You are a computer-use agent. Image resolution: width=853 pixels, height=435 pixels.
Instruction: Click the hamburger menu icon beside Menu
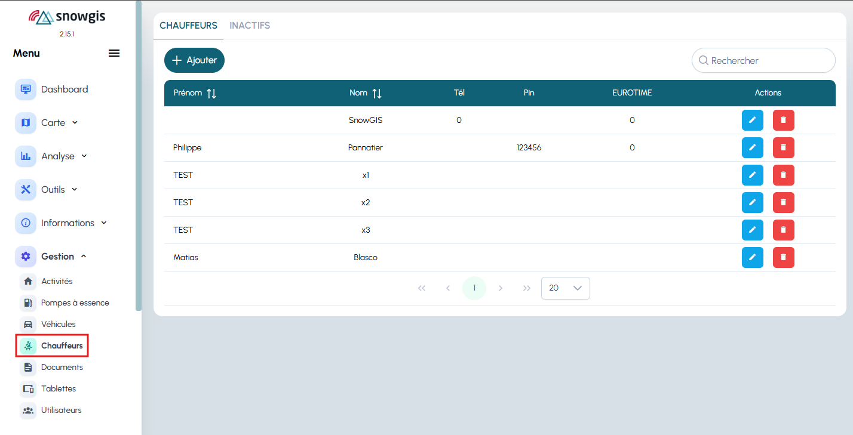[114, 53]
